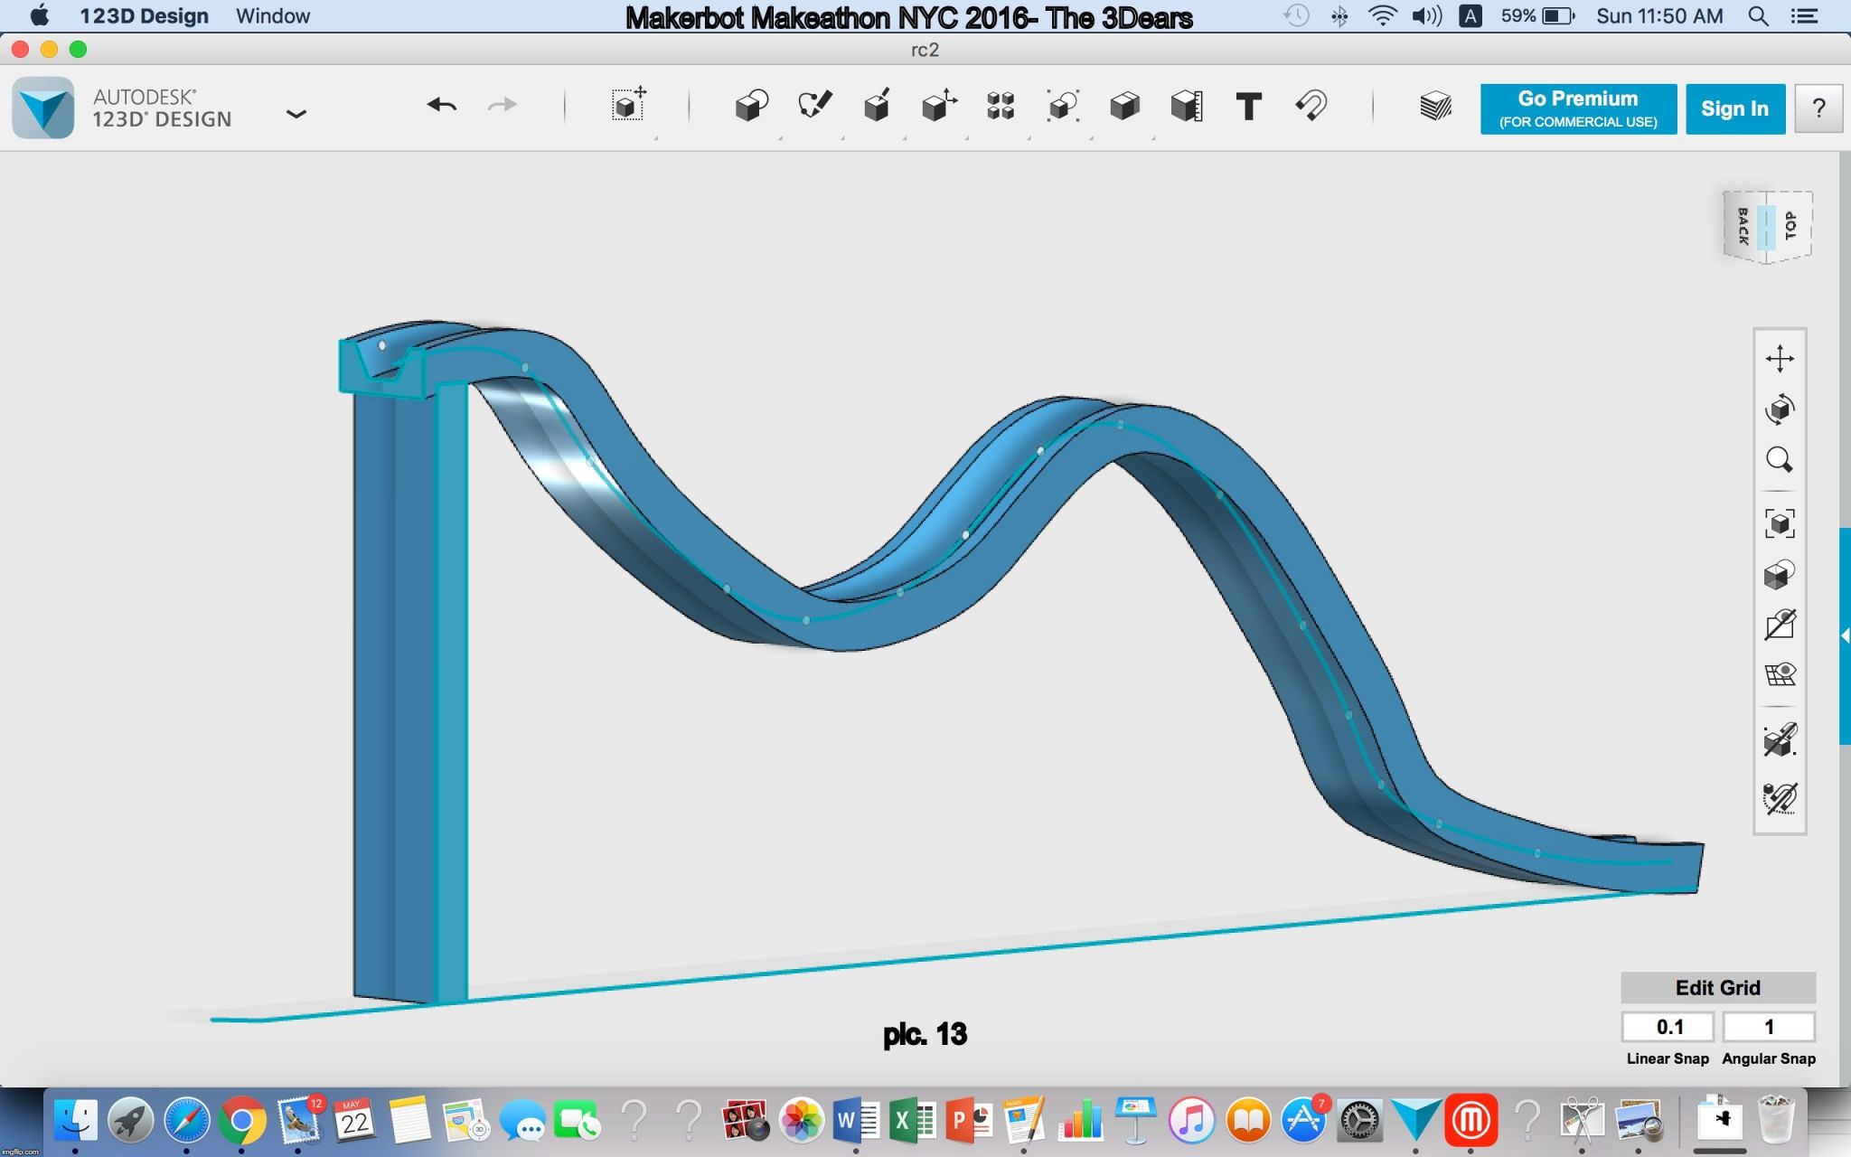Open the visual style cube options
1851x1157 pixels.
click(1780, 574)
